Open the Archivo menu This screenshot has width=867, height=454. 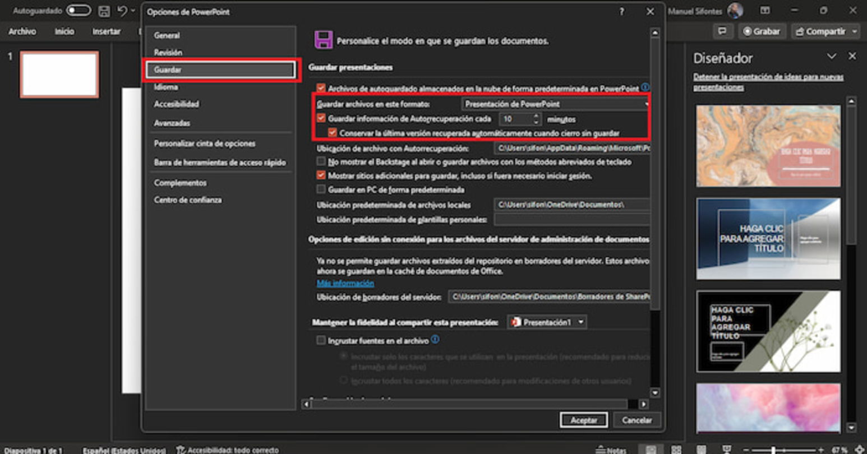point(22,31)
